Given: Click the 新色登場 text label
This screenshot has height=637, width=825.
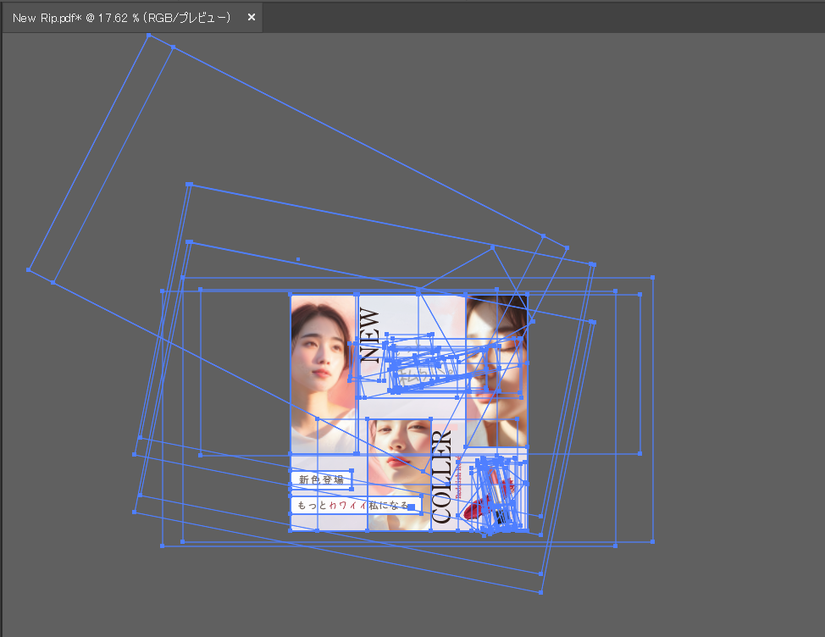Looking at the screenshot, I should (321, 479).
